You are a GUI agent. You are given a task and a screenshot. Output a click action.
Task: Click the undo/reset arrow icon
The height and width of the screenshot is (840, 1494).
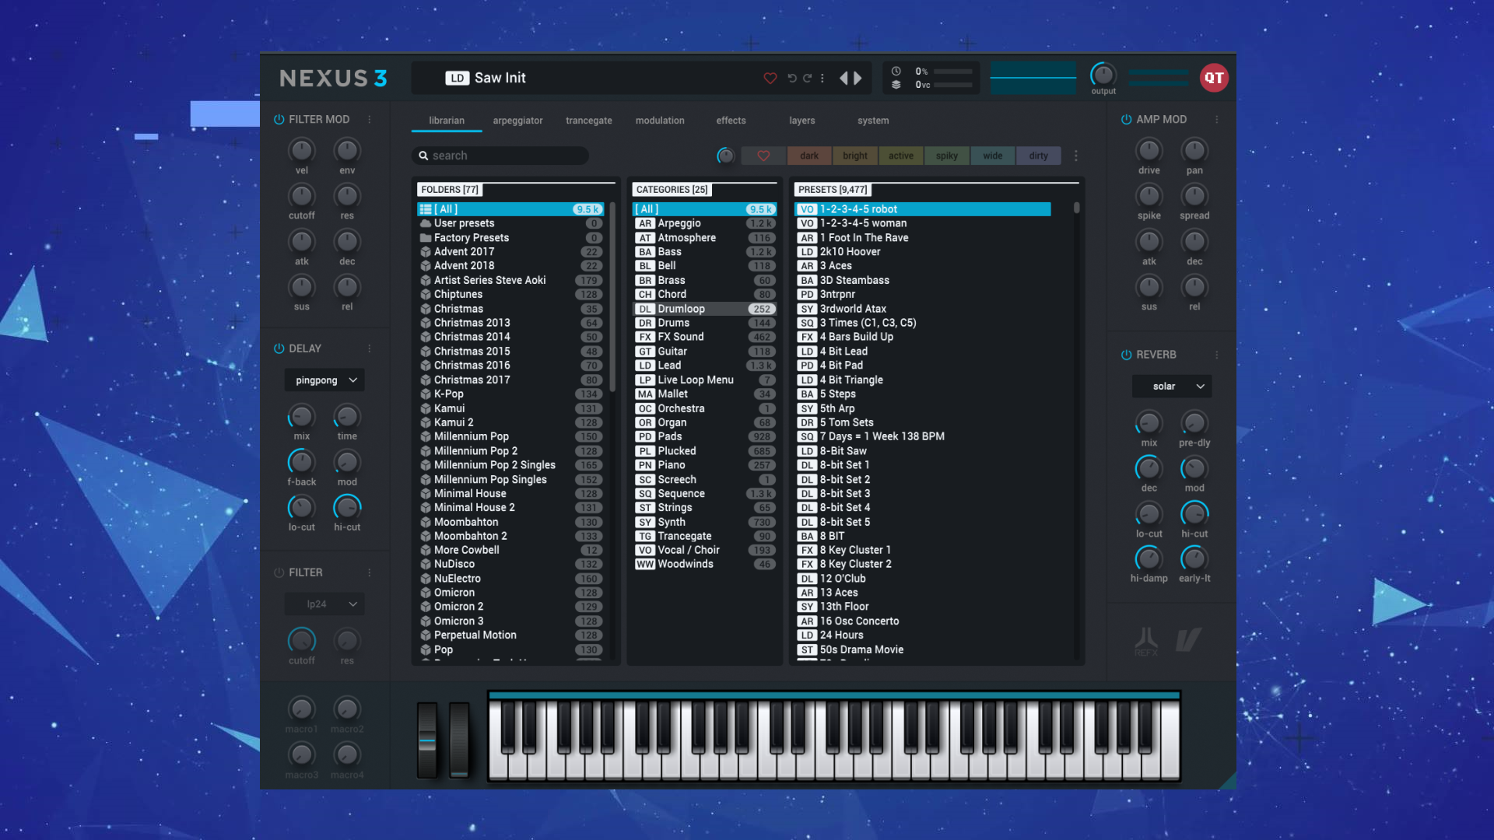tap(792, 78)
